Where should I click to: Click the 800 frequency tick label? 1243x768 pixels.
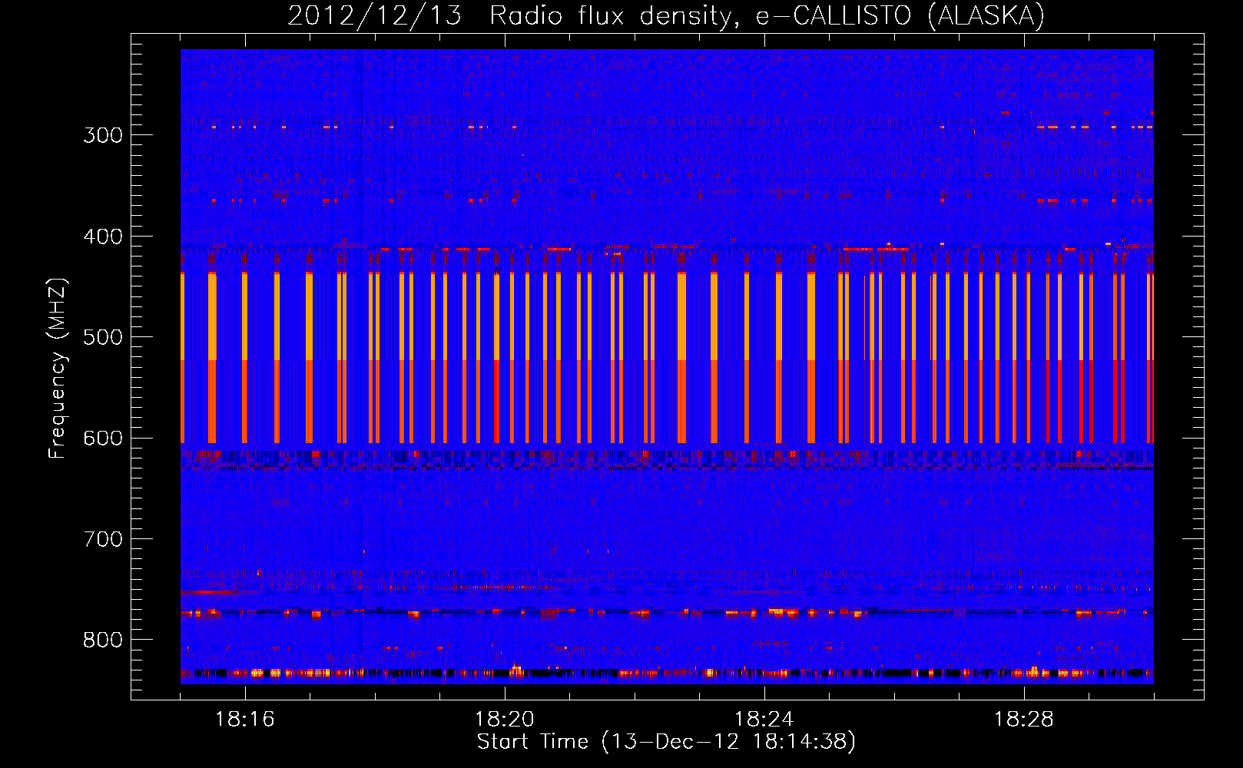click(x=103, y=641)
